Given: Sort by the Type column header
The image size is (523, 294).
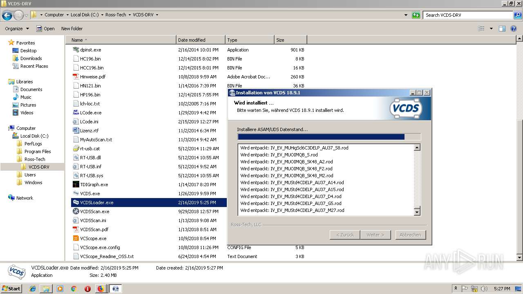Looking at the screenshot, I should [x=250, y=40].
